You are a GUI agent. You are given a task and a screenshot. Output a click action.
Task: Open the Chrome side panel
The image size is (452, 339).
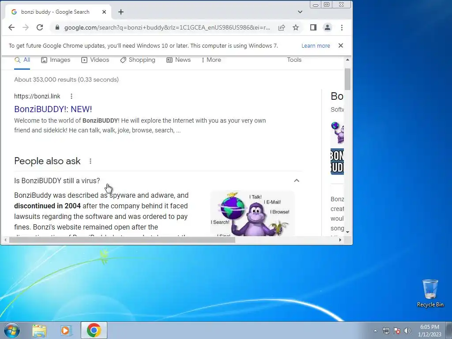[x=313, y=27]
